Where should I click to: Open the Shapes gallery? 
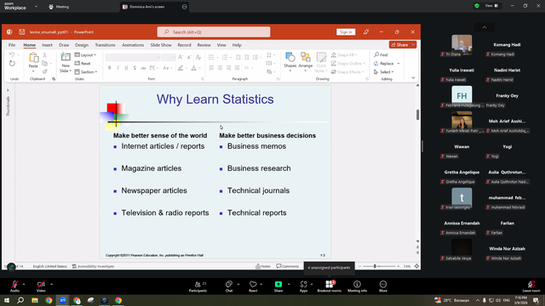290,61
